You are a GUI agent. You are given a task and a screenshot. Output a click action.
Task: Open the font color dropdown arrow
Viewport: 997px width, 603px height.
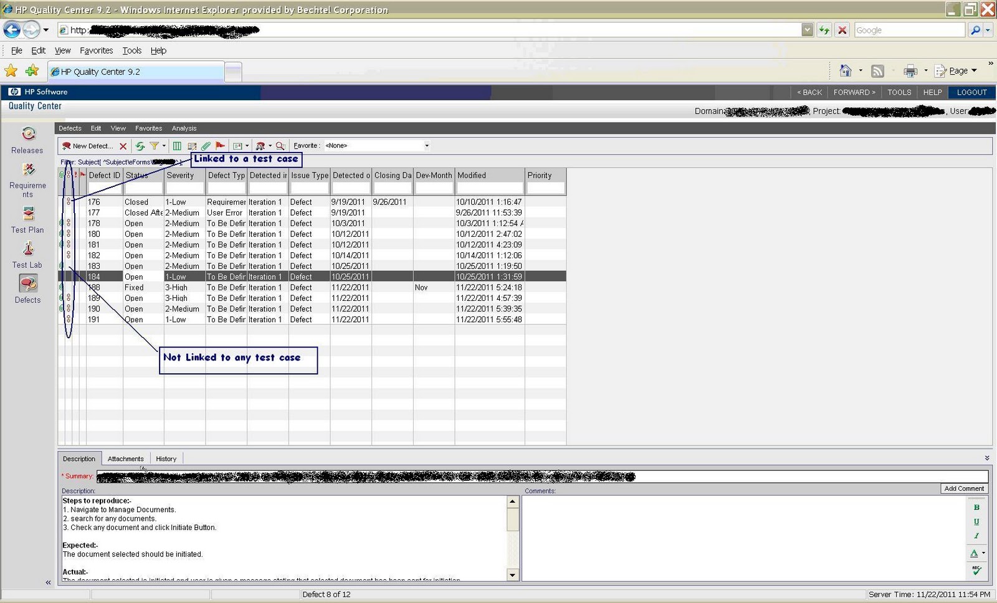983,553
